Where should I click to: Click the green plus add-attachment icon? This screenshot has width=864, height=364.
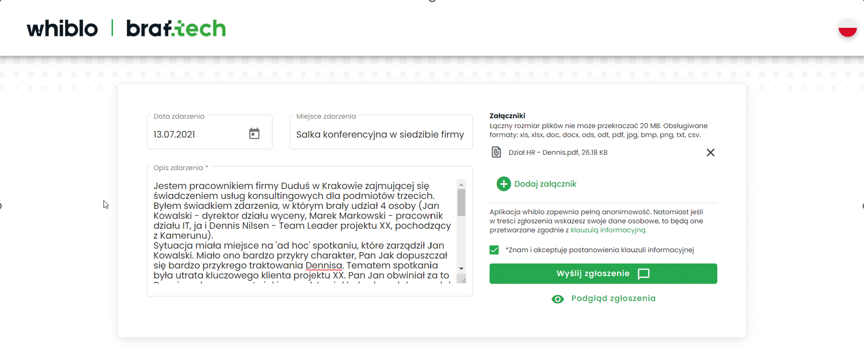503,184
